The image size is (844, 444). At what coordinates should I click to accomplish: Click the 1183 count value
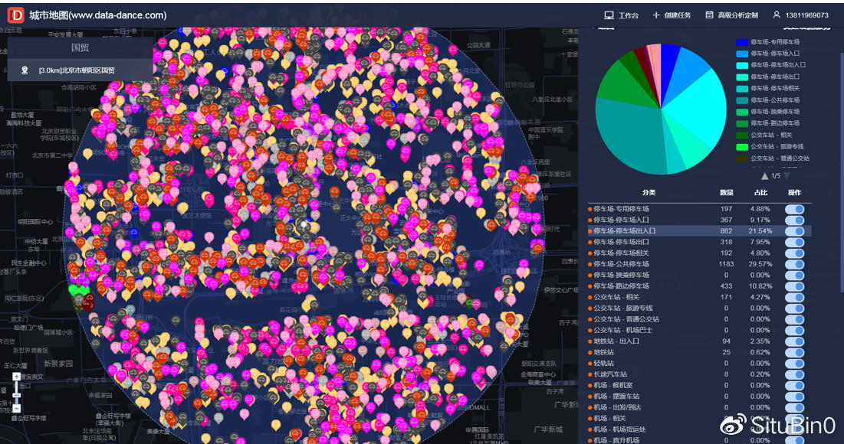[726, 264]
